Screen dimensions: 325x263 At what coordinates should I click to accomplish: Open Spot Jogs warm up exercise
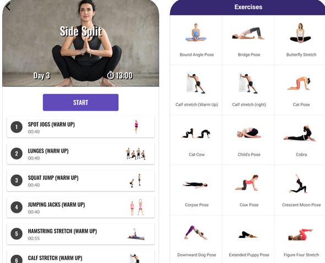(80, 127)
